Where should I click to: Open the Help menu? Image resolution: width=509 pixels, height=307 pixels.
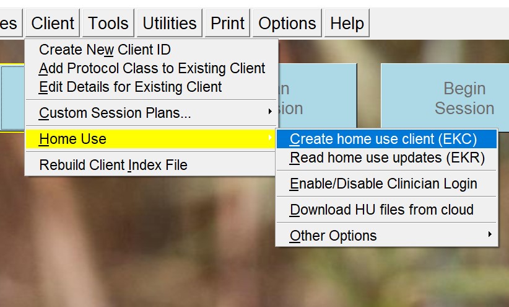pos(347,23)
